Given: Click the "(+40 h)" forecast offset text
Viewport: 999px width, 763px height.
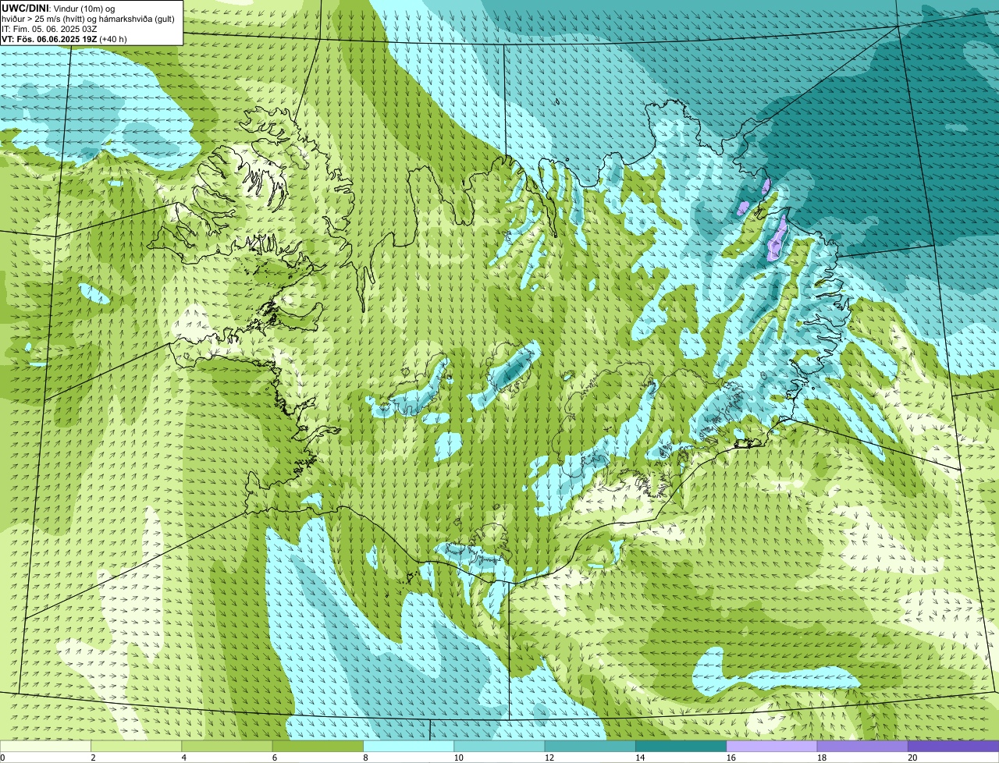Looking at the screenshot, I should point(113,38).
